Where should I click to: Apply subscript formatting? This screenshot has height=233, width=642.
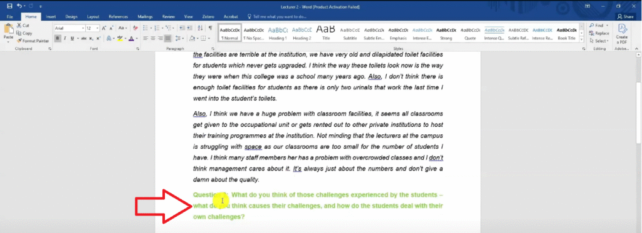[x=92, y=38]
